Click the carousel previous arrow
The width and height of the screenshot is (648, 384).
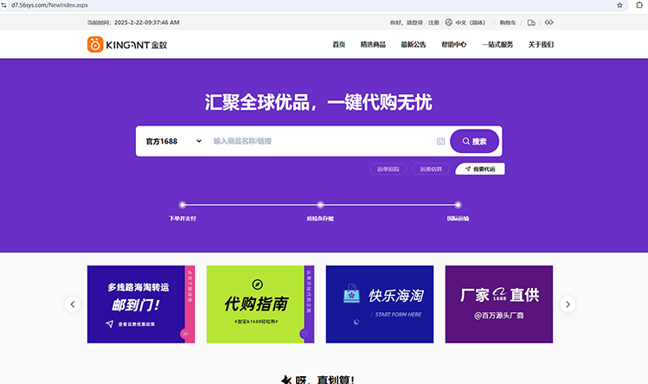click(74, 304)
